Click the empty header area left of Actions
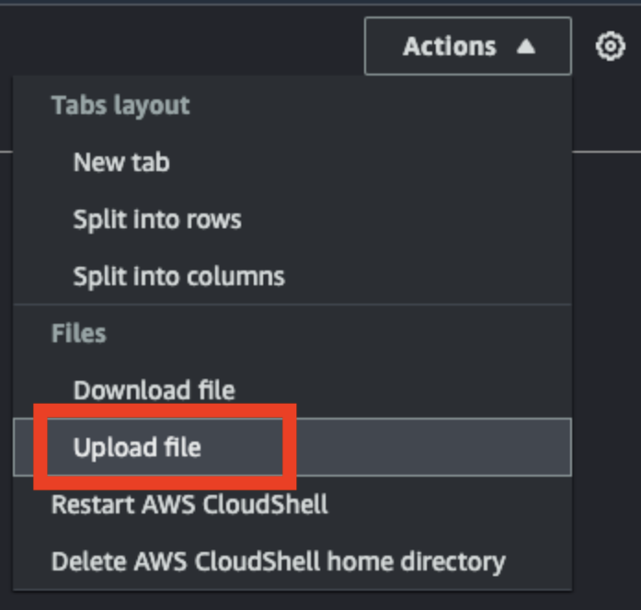Screen dimensions: 641x610 (182, 40)
